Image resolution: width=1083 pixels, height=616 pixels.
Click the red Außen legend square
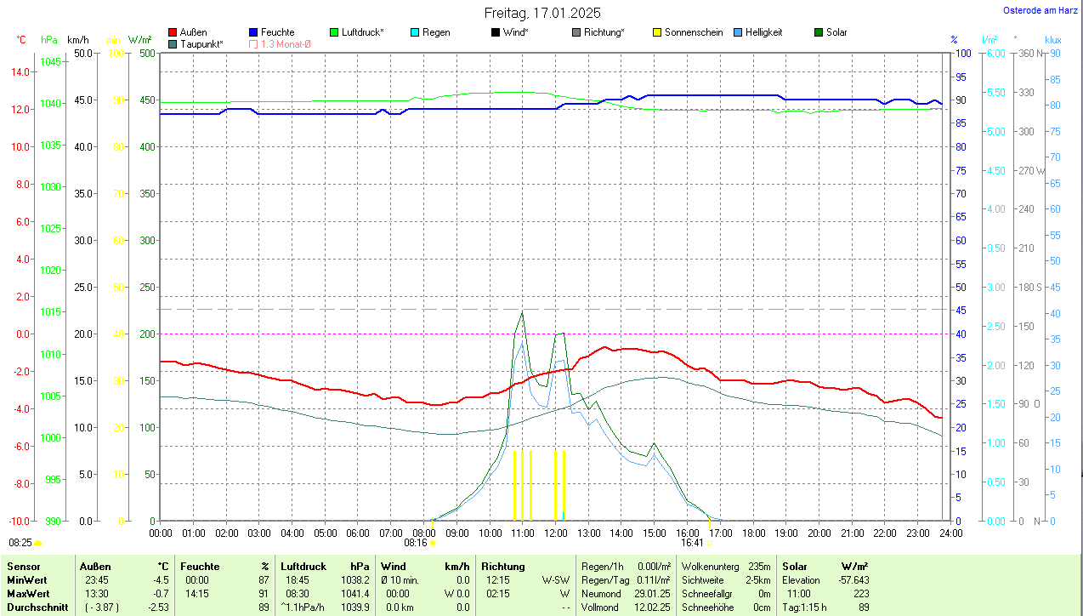click(173, 32)
